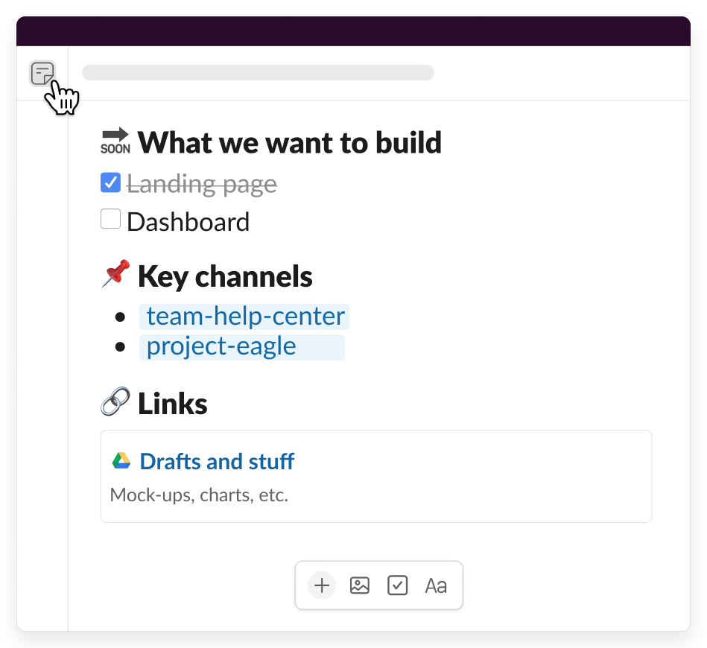Click the canvas icon in the top-left
707x648 pixels.
tap(42, 74)
